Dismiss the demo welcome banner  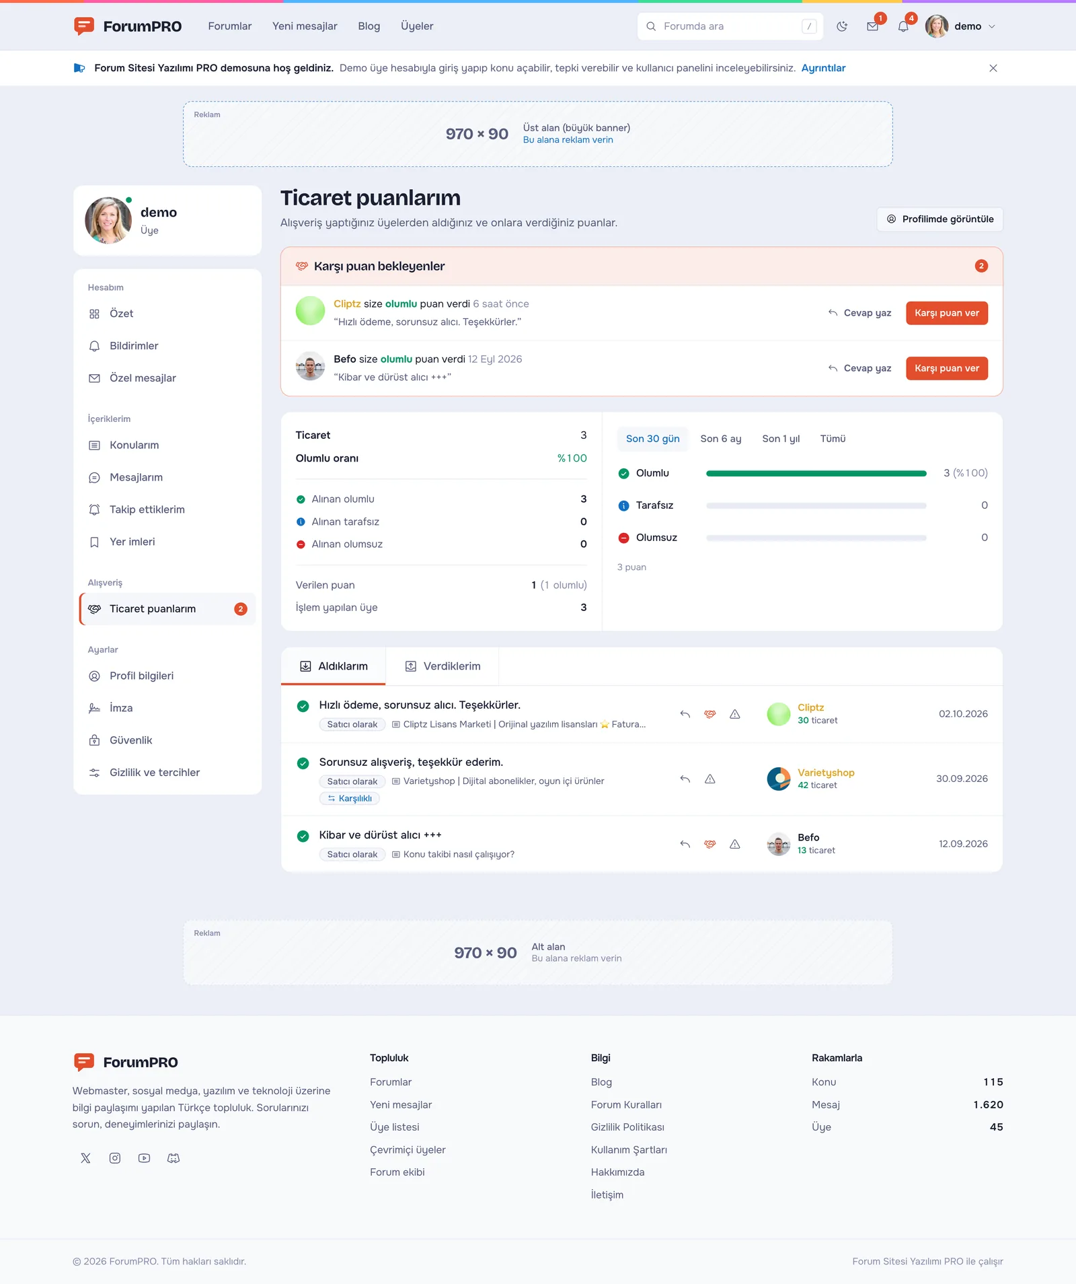[993, 68]
